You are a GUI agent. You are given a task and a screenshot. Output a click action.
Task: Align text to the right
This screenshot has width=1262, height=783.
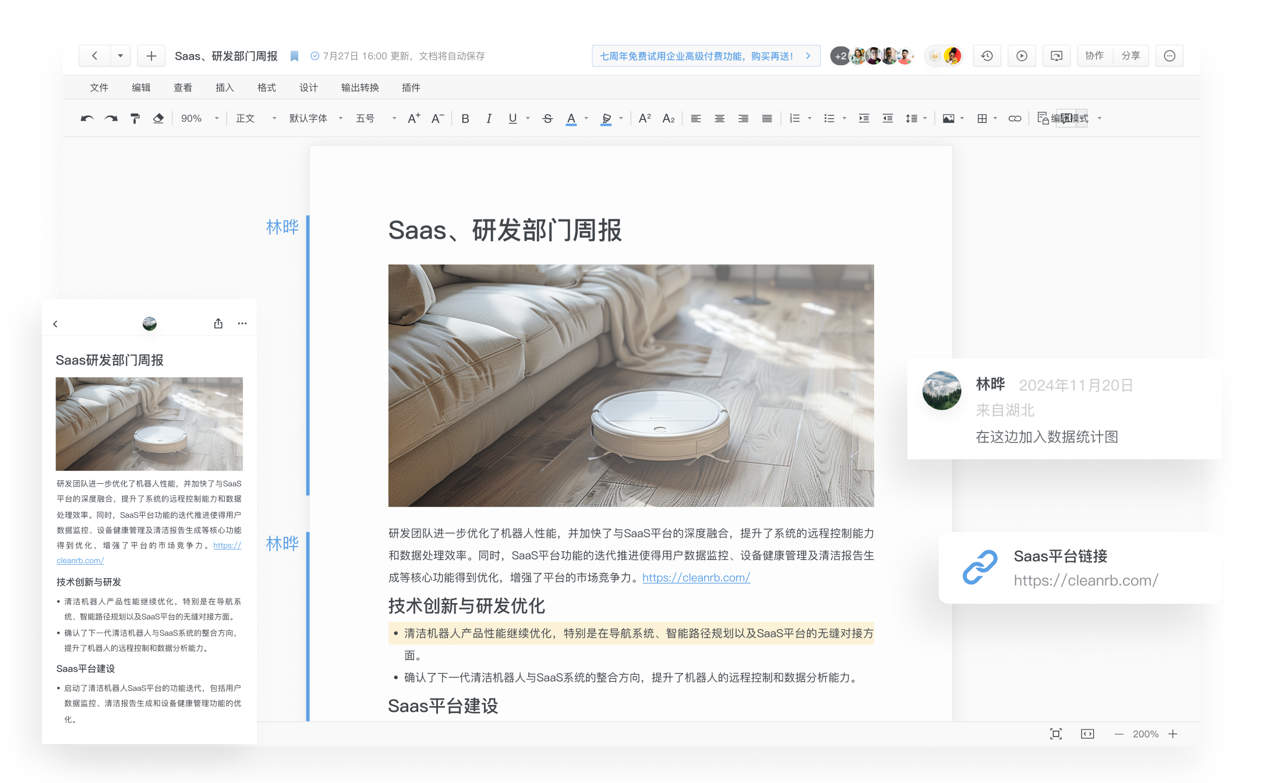click(744, 119)
